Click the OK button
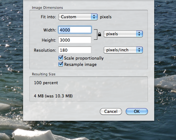This screenshot has height=140, width=176. pos(137,111)
